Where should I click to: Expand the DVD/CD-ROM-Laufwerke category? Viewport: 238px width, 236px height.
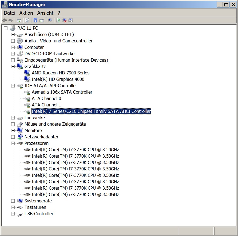pos(13,54)
